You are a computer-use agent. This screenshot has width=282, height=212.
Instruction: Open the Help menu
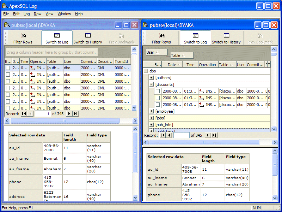79,14
